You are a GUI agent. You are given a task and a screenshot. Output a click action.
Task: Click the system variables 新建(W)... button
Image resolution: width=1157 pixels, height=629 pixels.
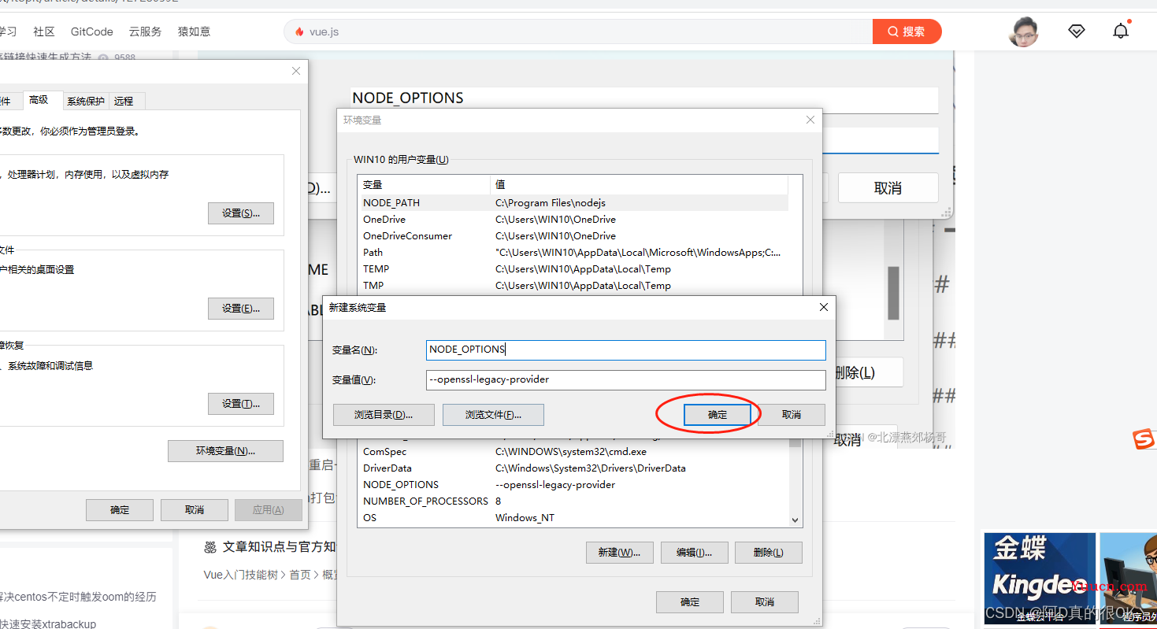point(620,553)
